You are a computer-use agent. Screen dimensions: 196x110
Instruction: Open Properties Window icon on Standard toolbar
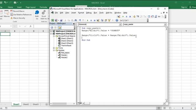pyautogui.click(x=106, y=20)
